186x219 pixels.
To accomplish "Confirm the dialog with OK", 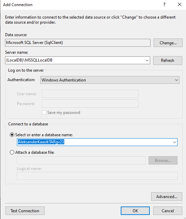I will [135, 211].
